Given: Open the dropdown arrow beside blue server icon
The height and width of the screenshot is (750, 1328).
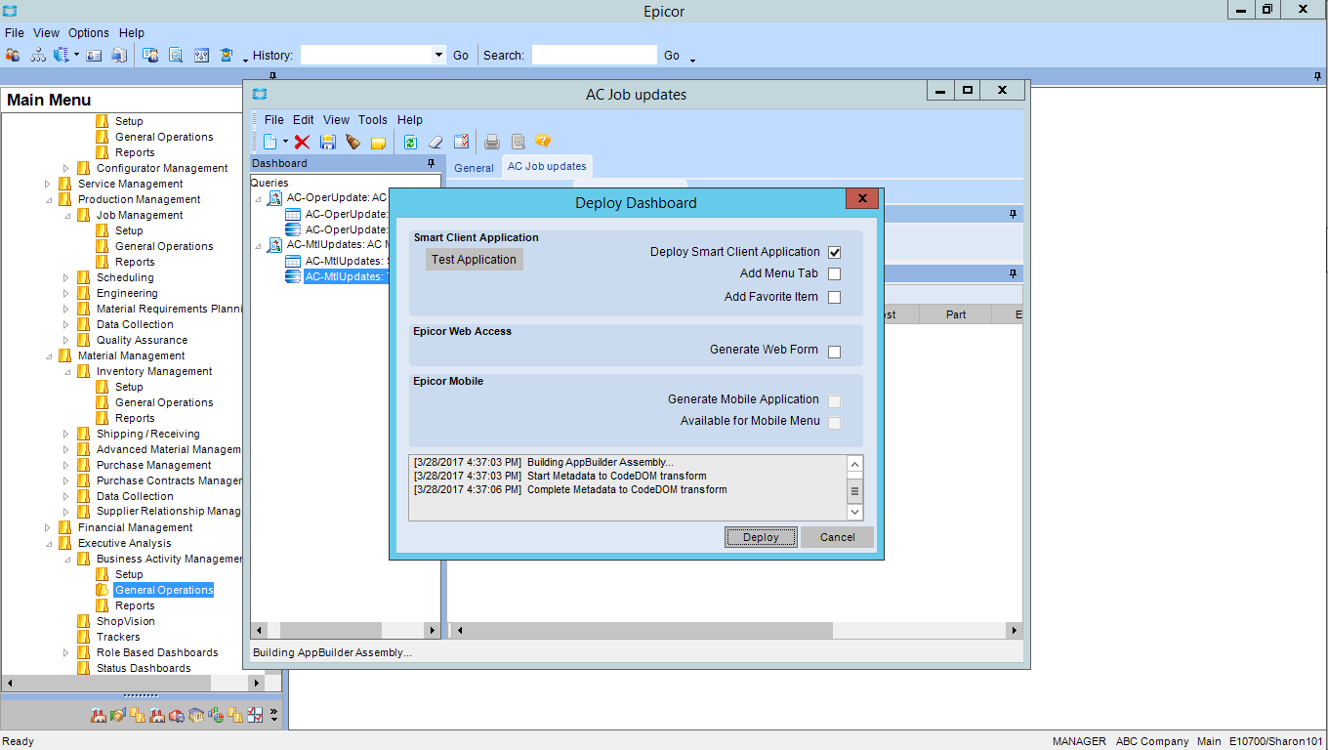Looking at the screenshot, I should tap(77, 56).
